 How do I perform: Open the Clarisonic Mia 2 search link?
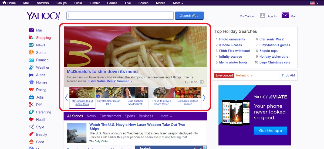coord(271,39)
